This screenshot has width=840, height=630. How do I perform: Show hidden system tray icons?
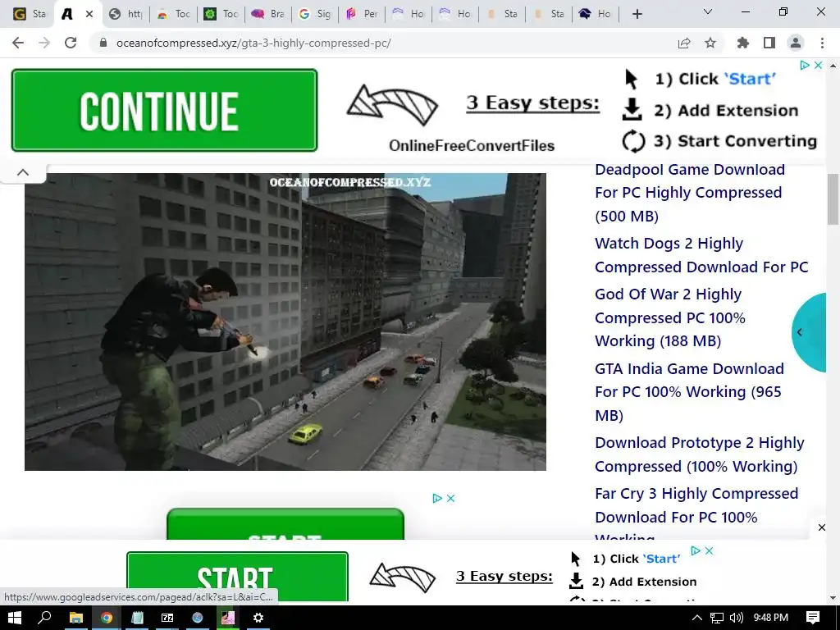click(x=697, y=618)
